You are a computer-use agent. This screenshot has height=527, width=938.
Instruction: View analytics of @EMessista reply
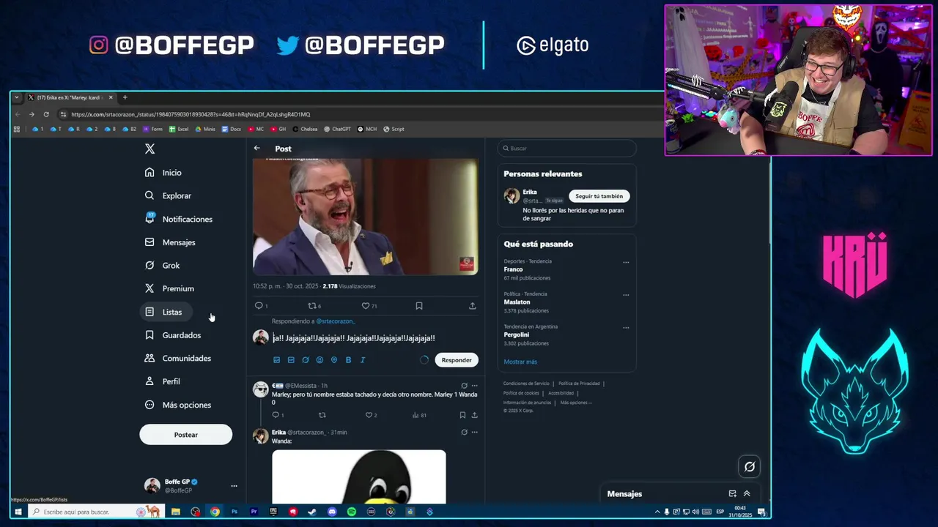point(416,415)
